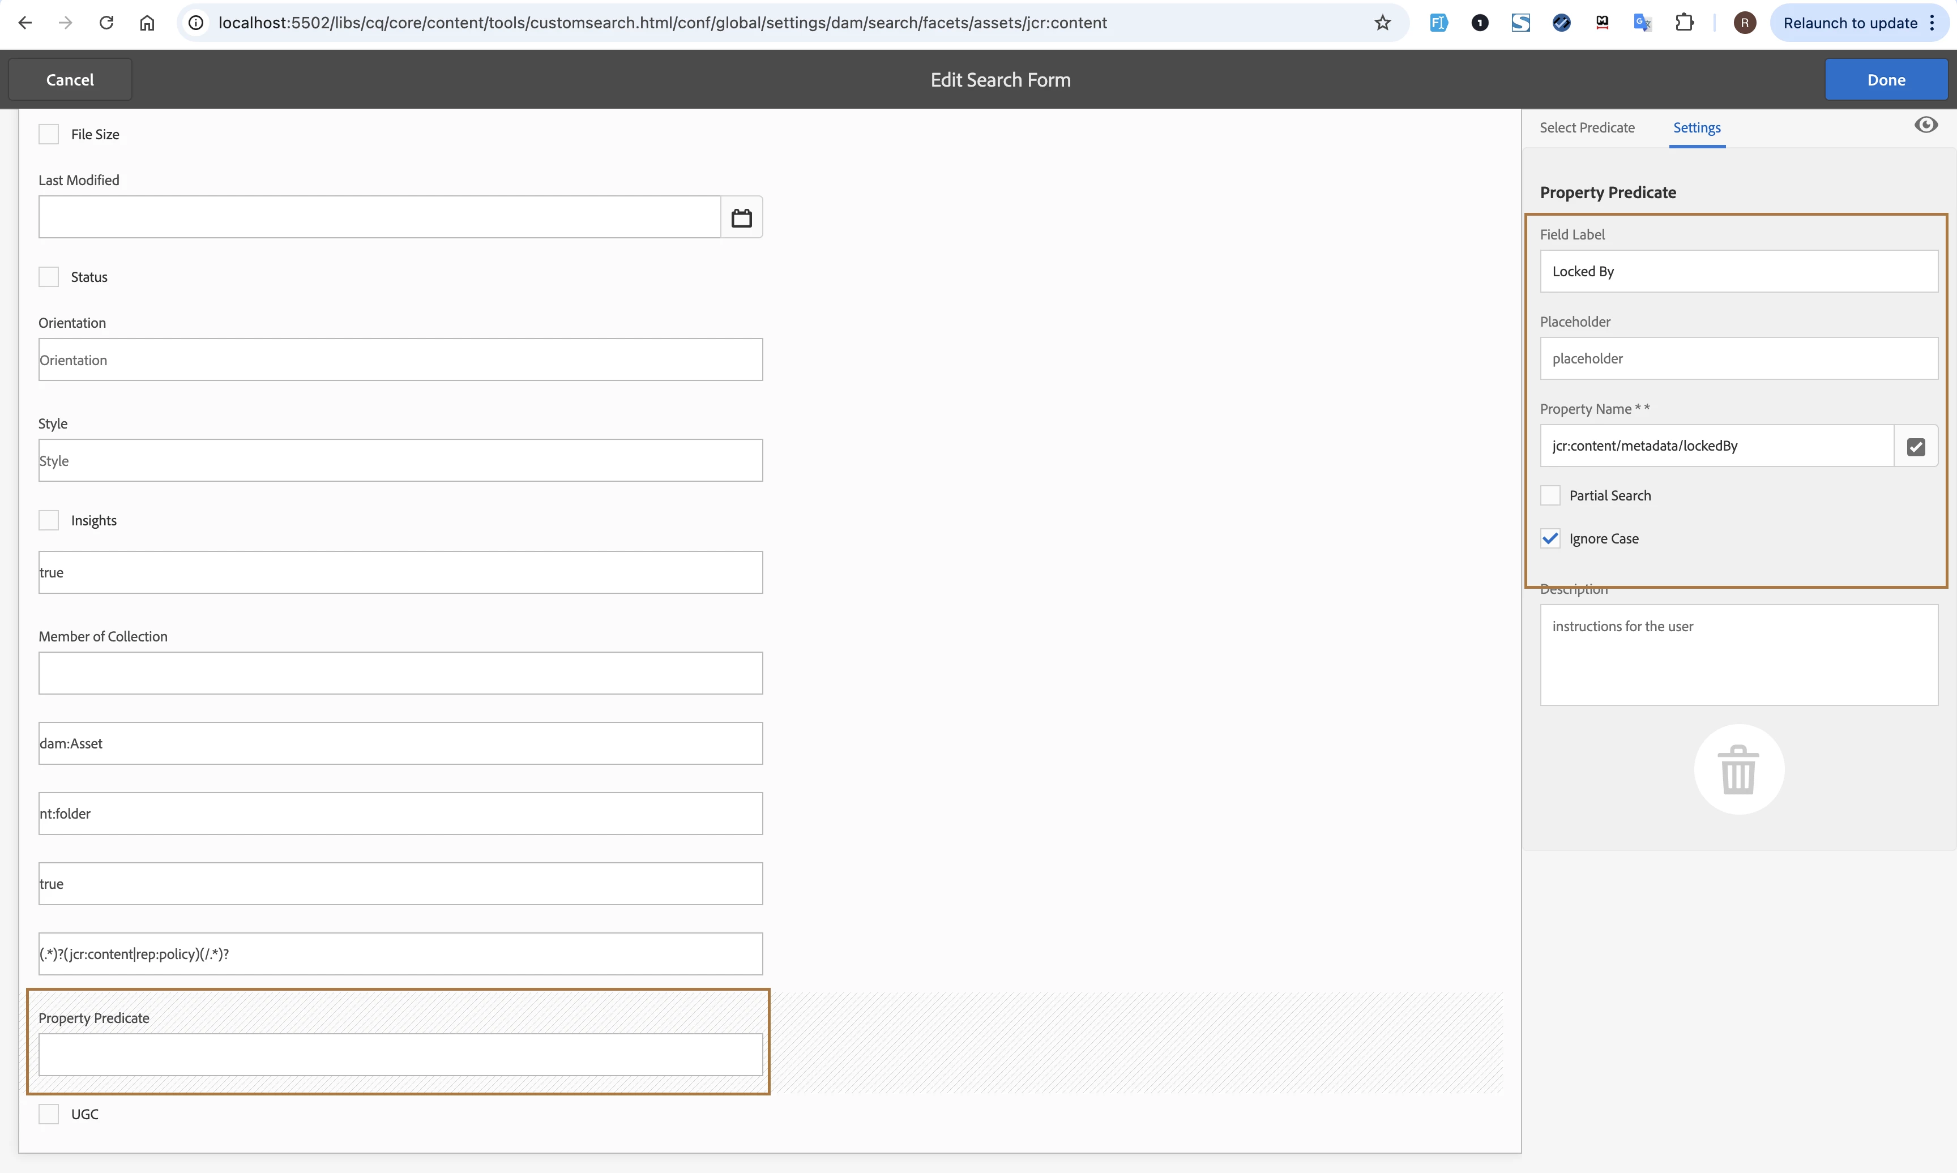Check the UGC checkbox
The height and width of the screenshot is (1173, 1957).
pos(49,1114)
